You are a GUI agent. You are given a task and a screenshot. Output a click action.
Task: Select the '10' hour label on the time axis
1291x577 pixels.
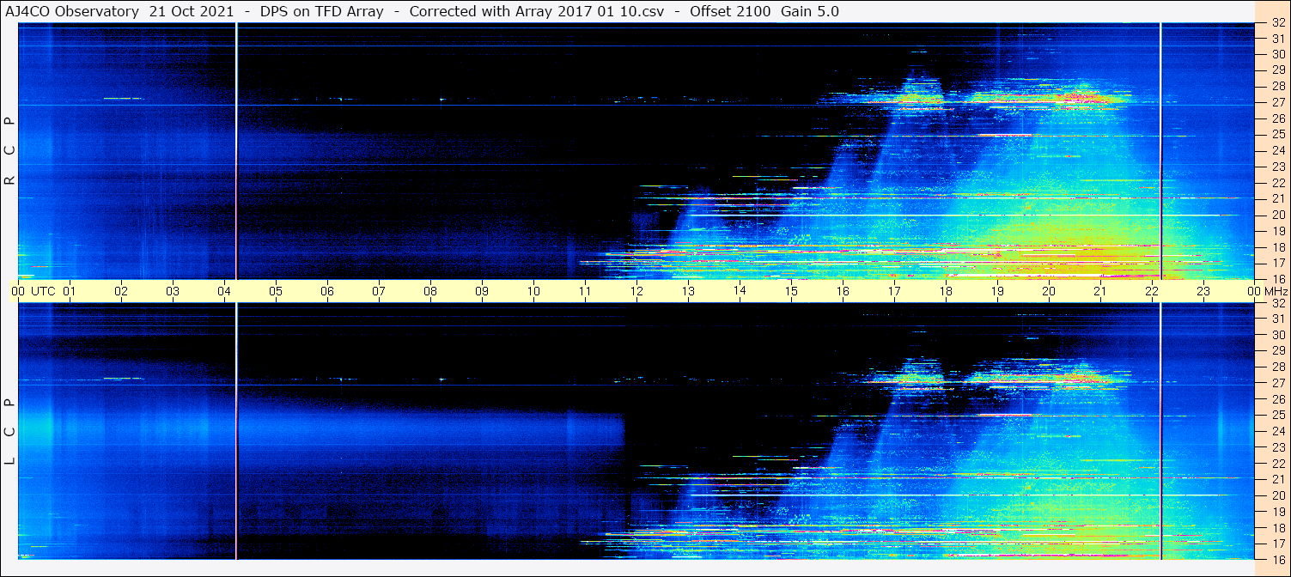[x=533, y=291]
